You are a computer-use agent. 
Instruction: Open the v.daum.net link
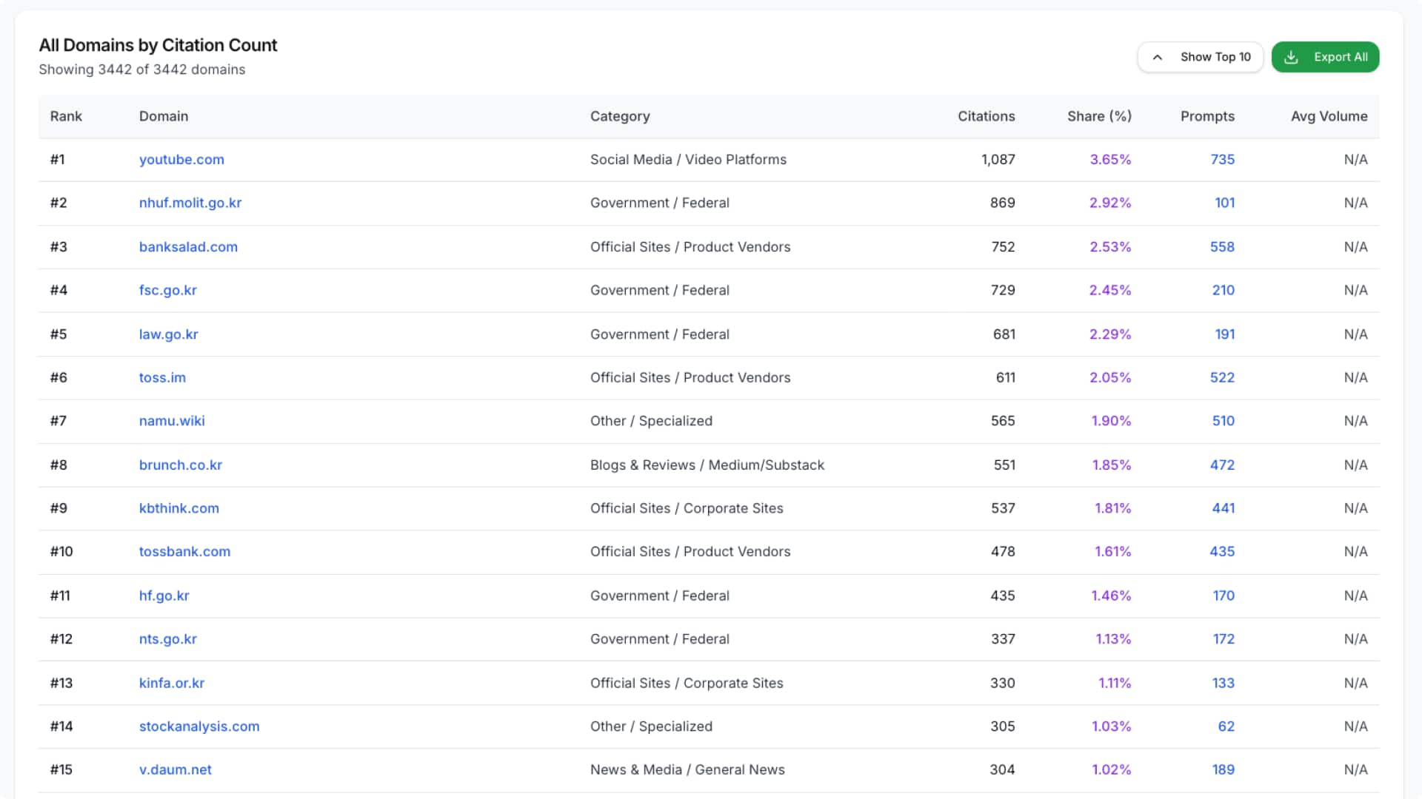pyautogui.click(x=176, y=769)
